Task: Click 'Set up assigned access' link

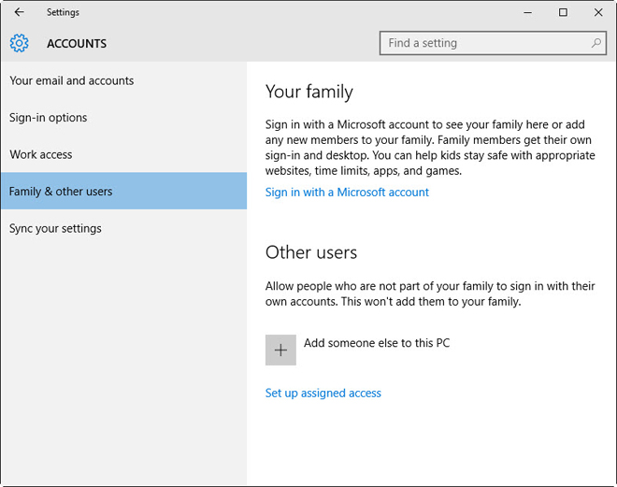Action: point(323,393)
